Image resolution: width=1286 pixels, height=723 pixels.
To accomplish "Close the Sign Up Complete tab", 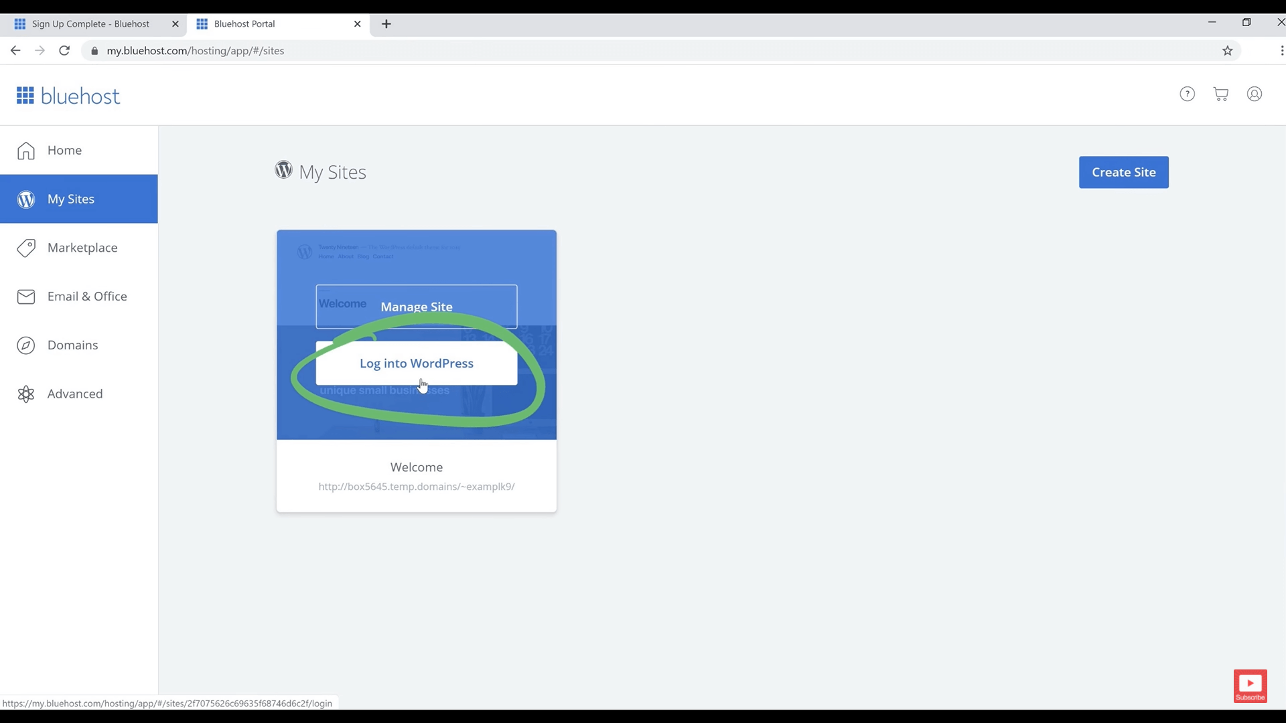I will [x=175, y=24].
